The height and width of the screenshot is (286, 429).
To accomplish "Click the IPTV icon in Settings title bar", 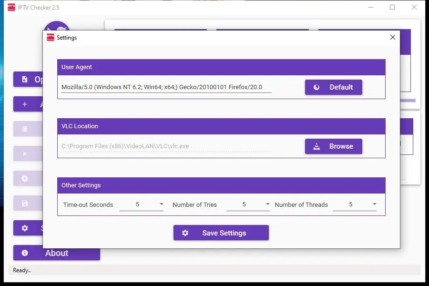I will [51, 37].
